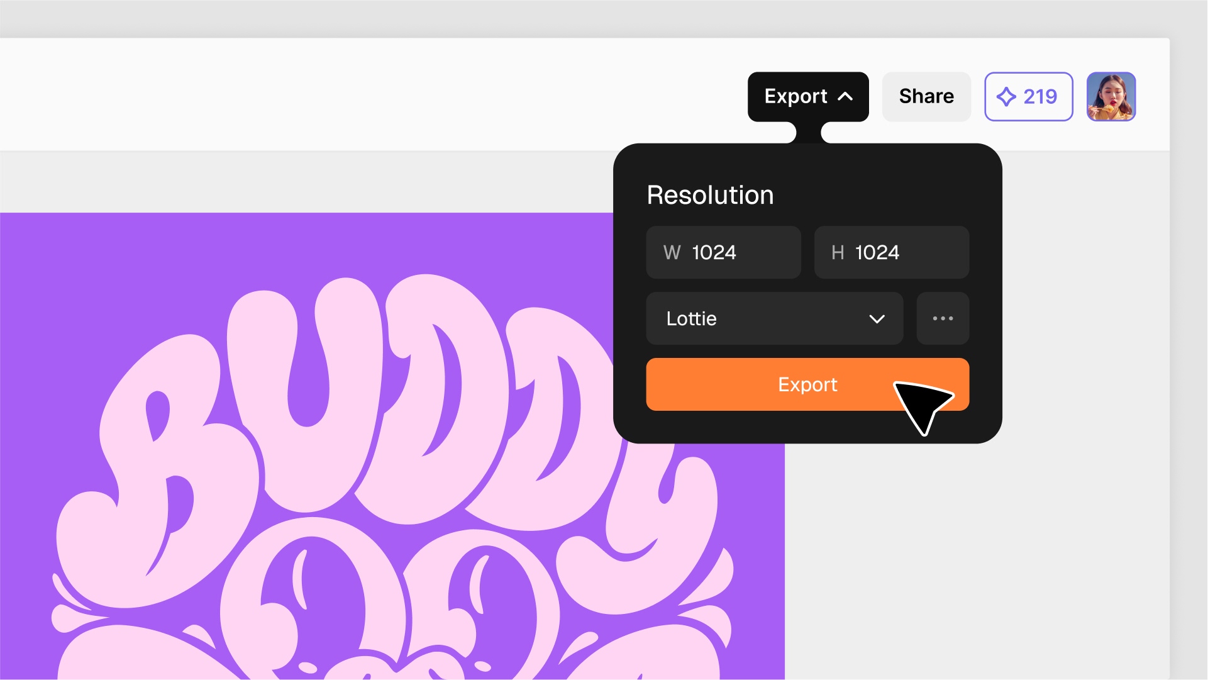The image size is (1208, 680).
Task: Collapse the Export menu in the top bar
Action: pos(808,96)
